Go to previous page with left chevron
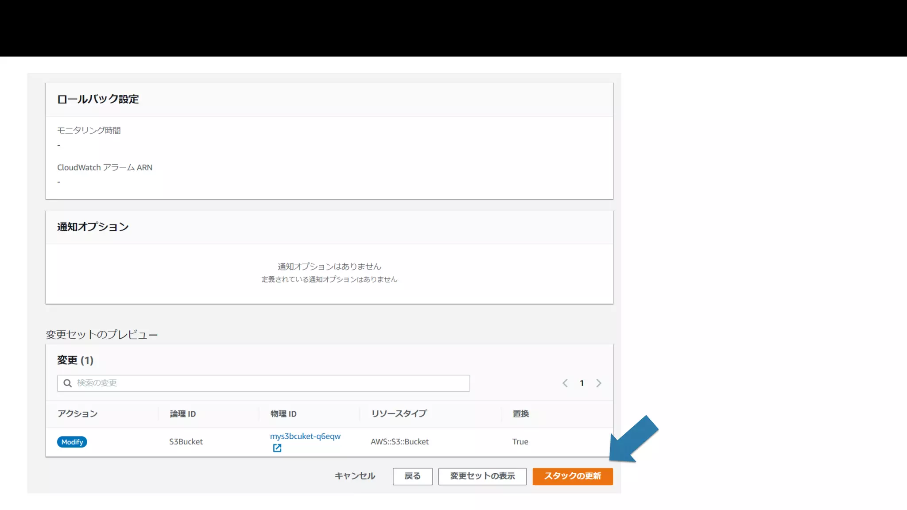The image size is (907, 510). 565,383
